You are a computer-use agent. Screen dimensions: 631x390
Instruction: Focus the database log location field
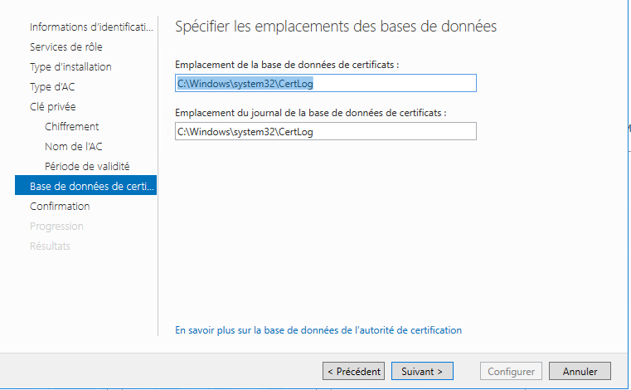(x=326, y=131)
